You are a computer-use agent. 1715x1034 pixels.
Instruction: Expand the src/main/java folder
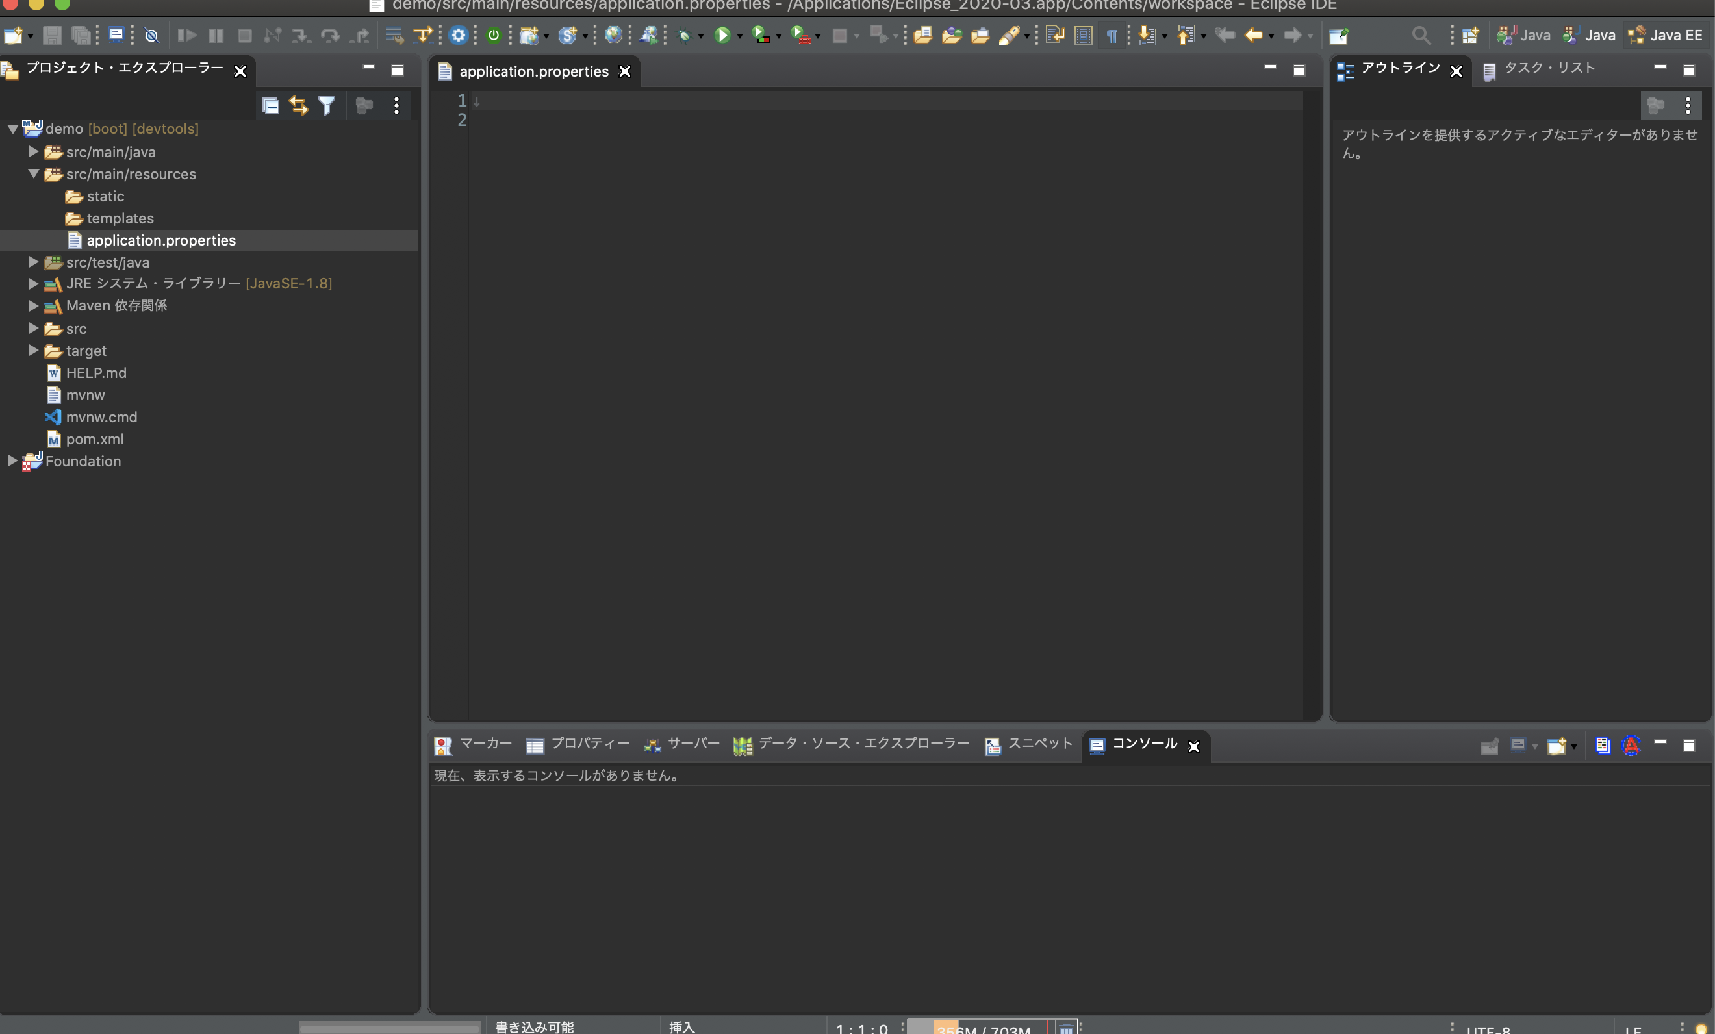tap(33, 151)
